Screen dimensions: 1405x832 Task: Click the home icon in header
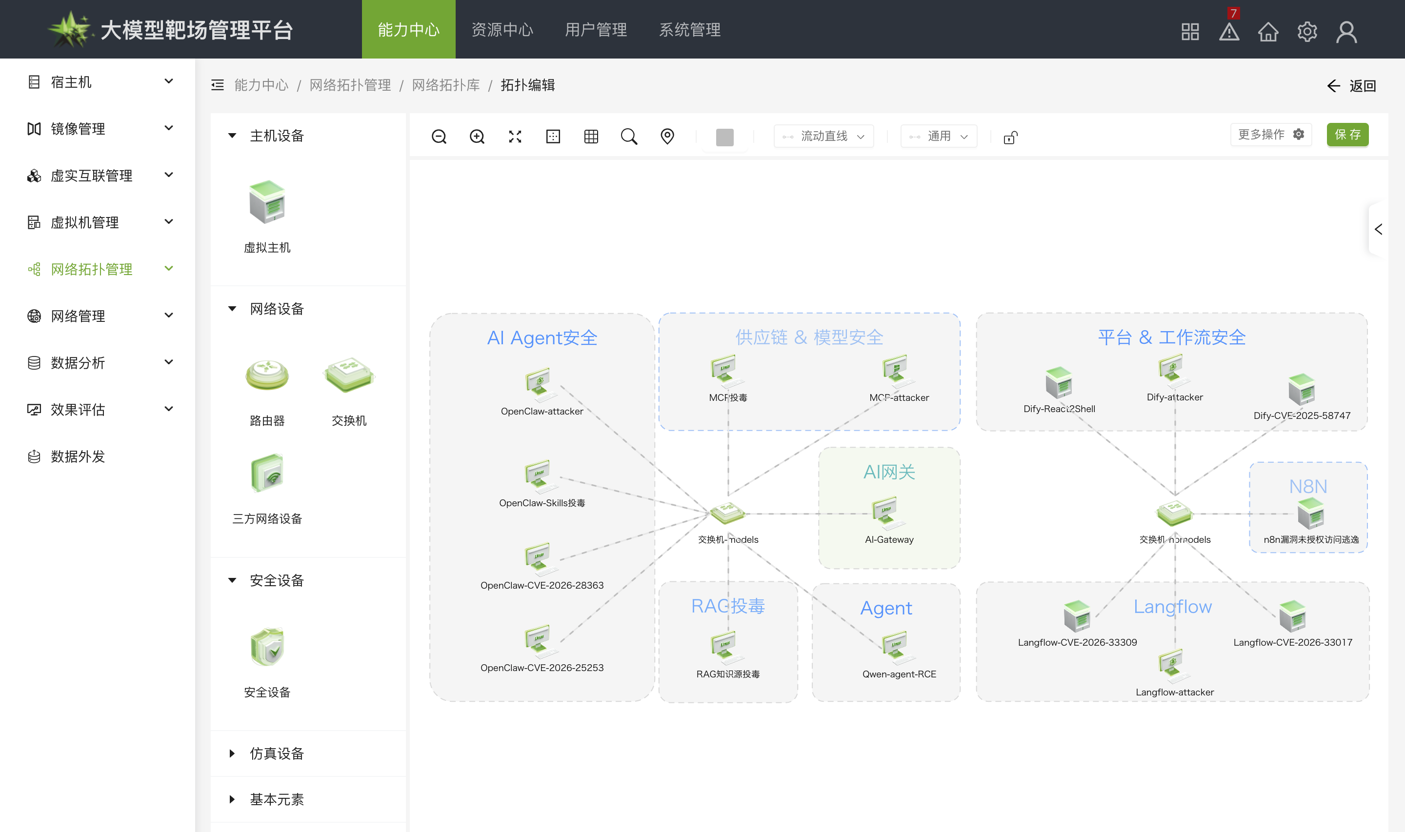click(x=1268, y=31)
